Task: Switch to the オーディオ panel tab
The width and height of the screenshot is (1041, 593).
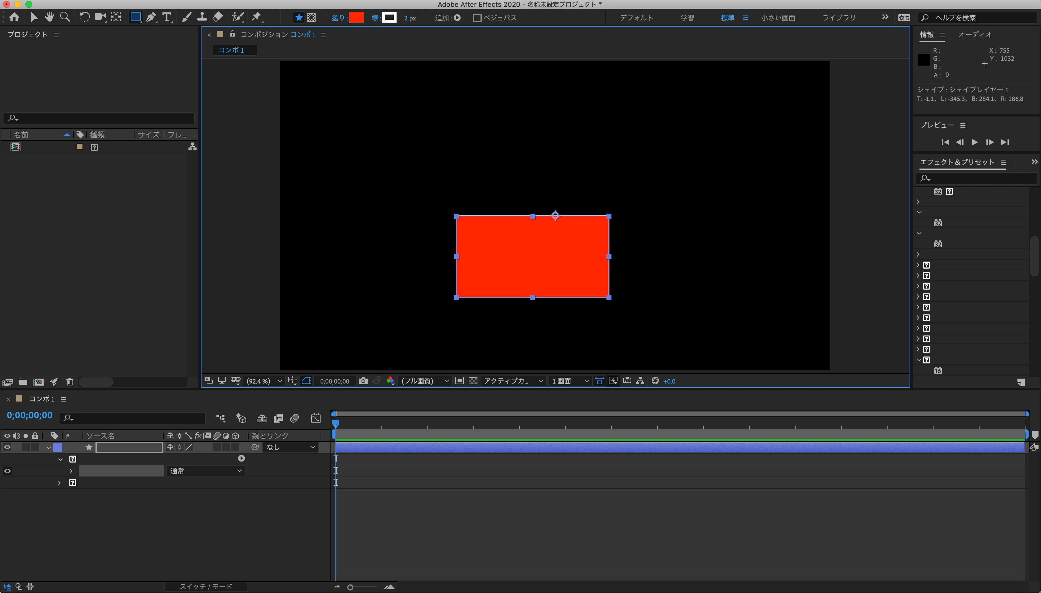Action: tap(975, 35)
